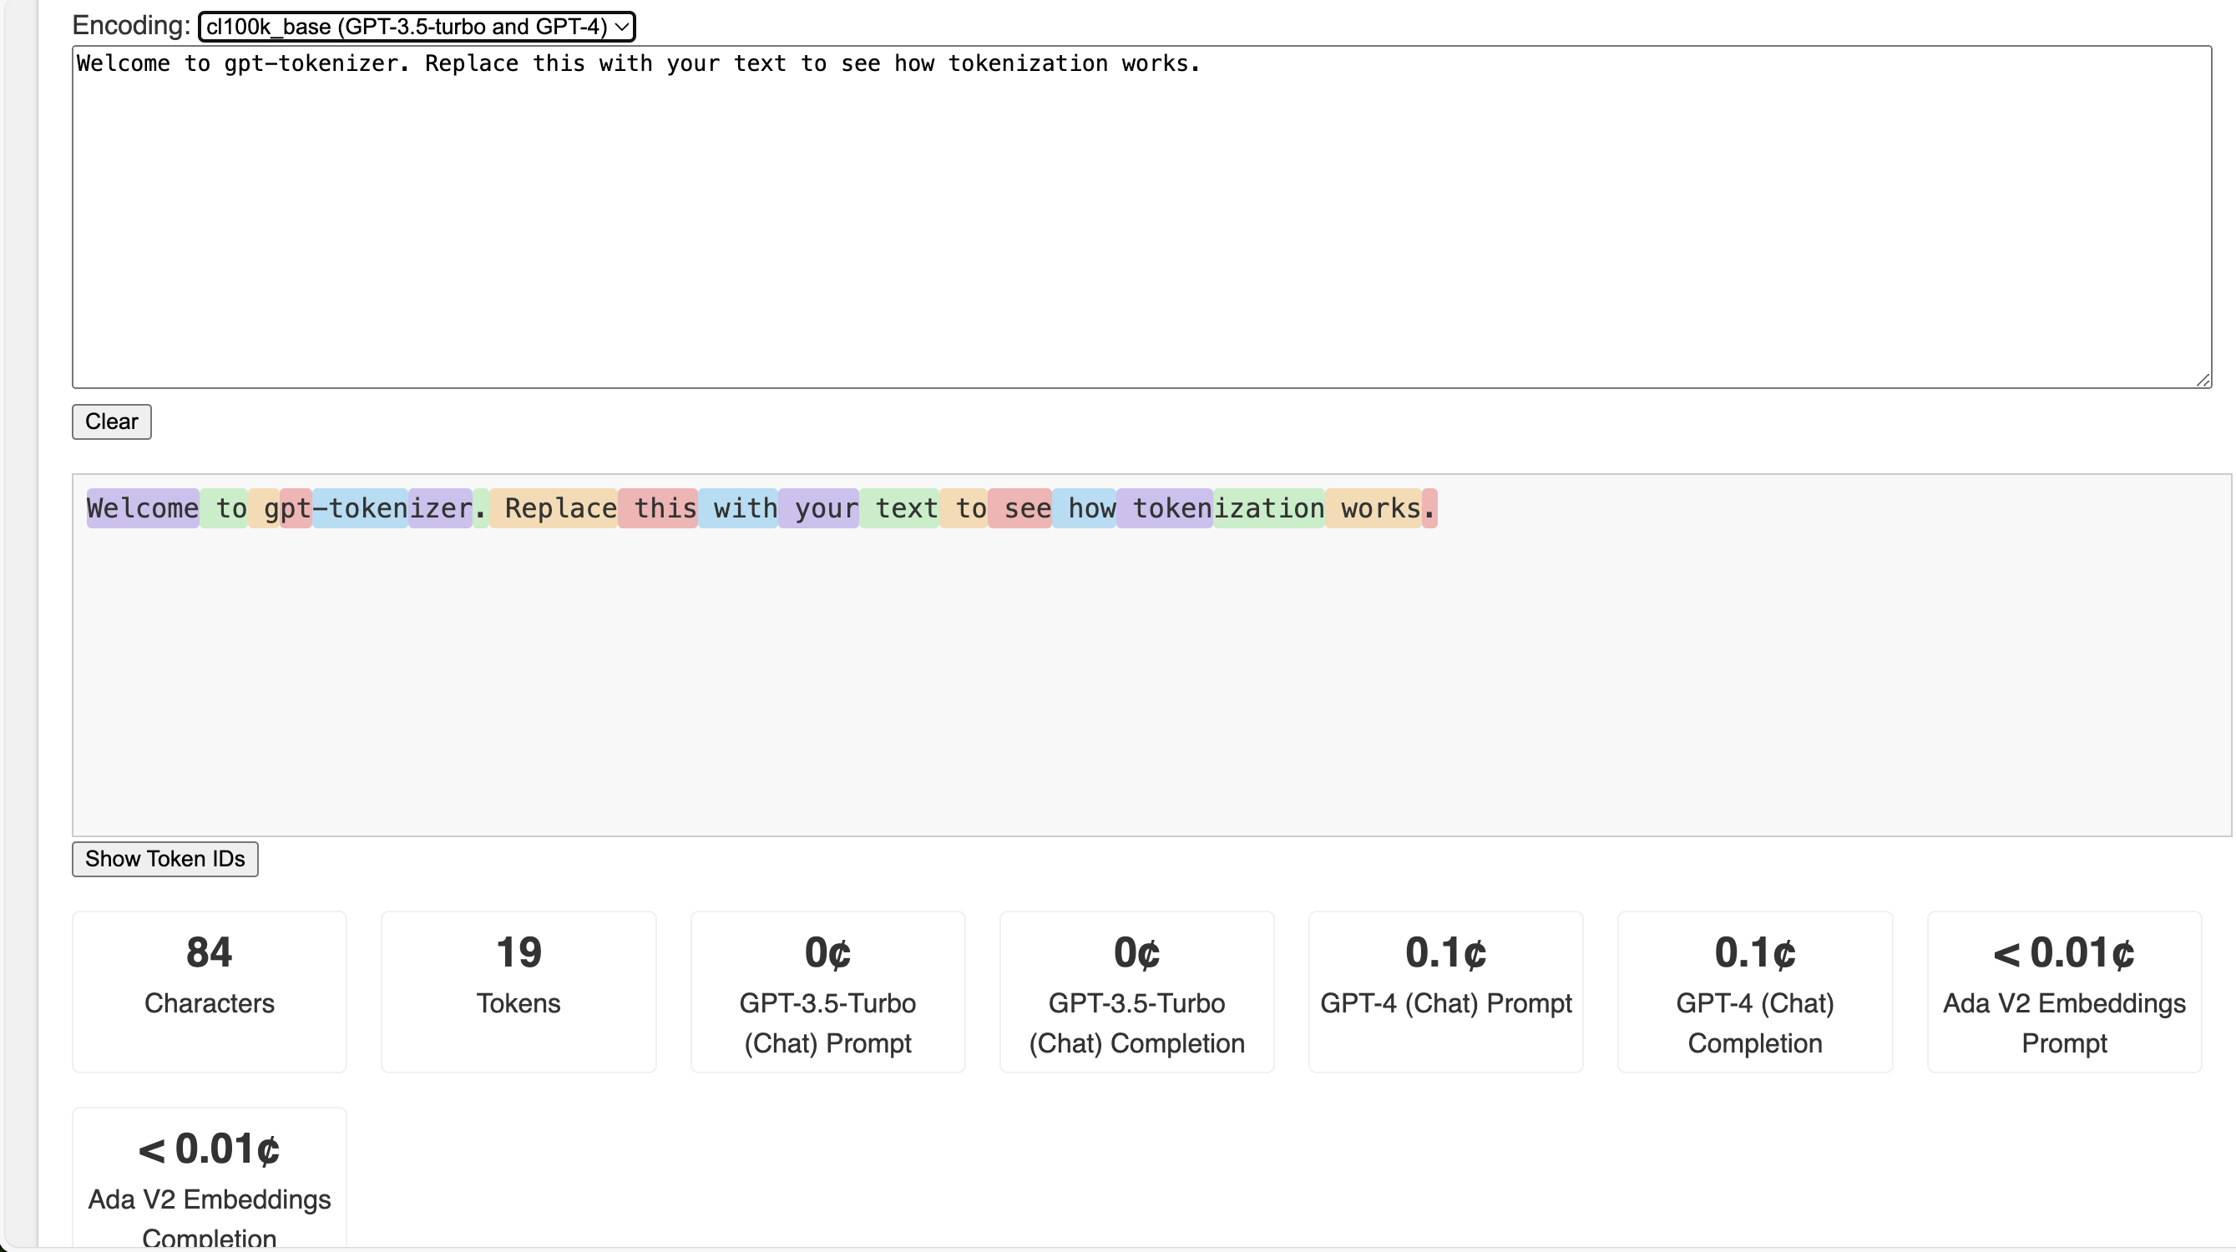Image resolution: width=2236 pixels, height=1252 pixels.
Task: Click the purple 'your' token
Action: (818, 508)
